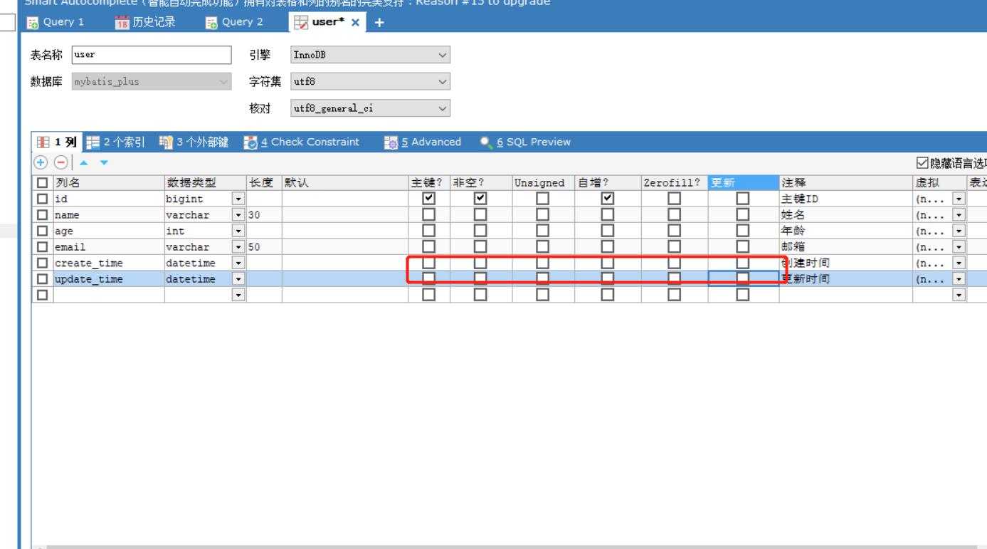The image size is (987, 549).
Task: Click the 更新 column header
Action: [743, 182]
